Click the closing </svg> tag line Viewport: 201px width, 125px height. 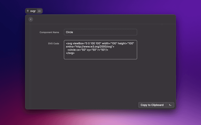70,53
